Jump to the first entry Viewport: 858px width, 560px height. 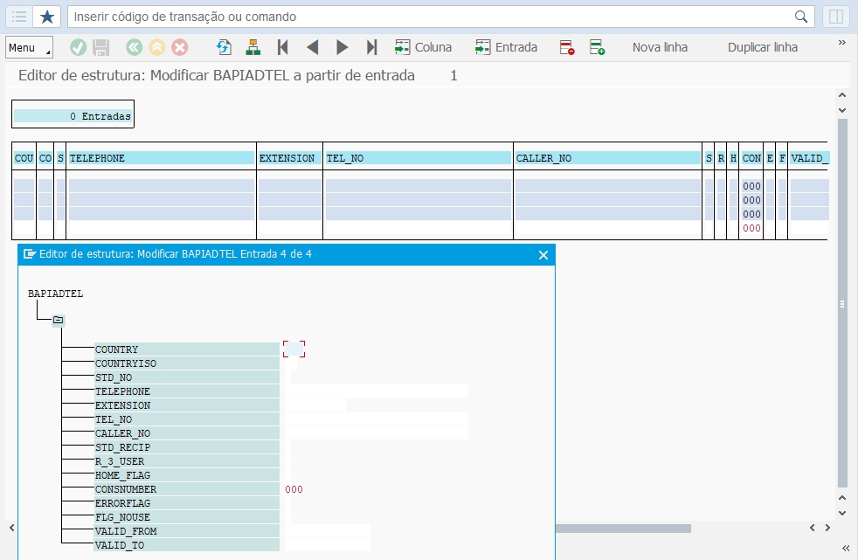tap(282, 47)
